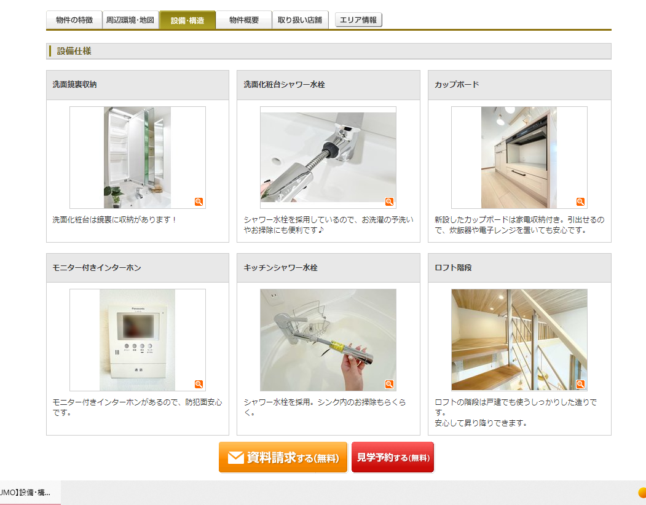Open the cupboard kitchen photo thumbnail
Image resolution: width=646 pixels, height=505 pixels.
519,157
